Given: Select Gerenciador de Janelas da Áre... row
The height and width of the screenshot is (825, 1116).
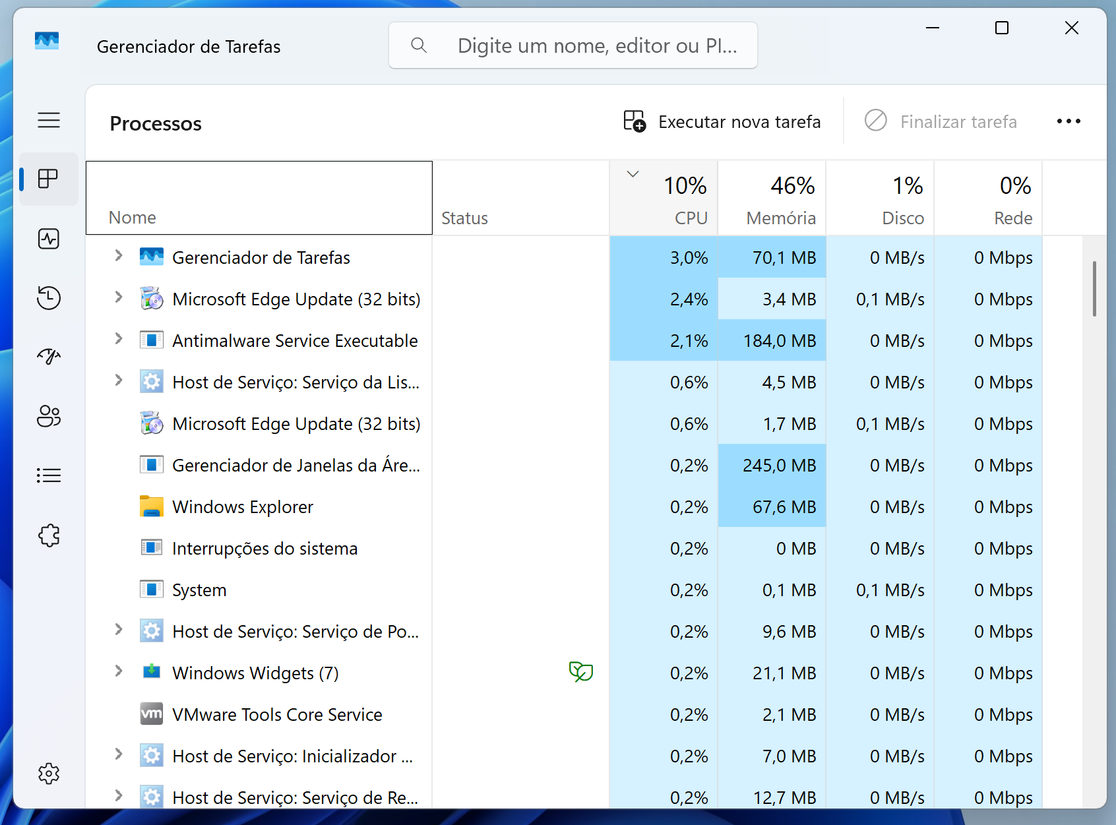Looking at the screenshot, I should [x=564, y=465].
